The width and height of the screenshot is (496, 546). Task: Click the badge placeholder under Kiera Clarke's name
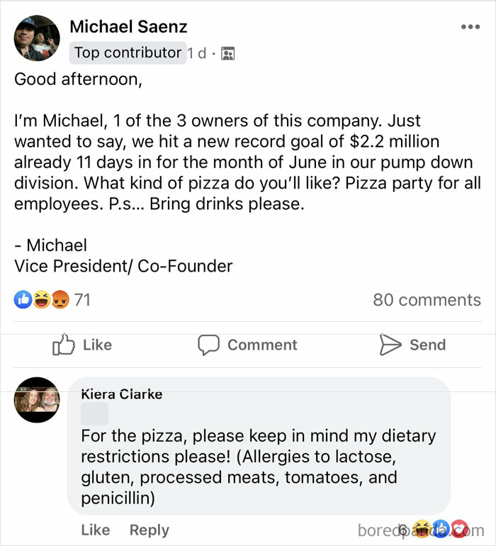click(x=94, y=414)
